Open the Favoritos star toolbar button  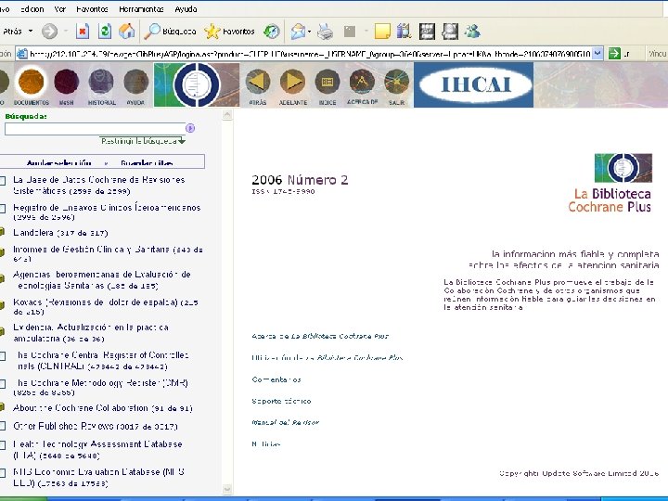click(229, 32)
